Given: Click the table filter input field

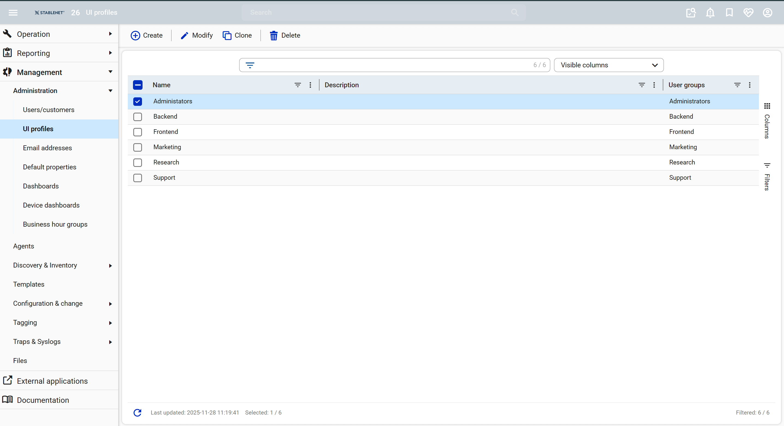Looking at the screenshot, I should pos(393,65).
